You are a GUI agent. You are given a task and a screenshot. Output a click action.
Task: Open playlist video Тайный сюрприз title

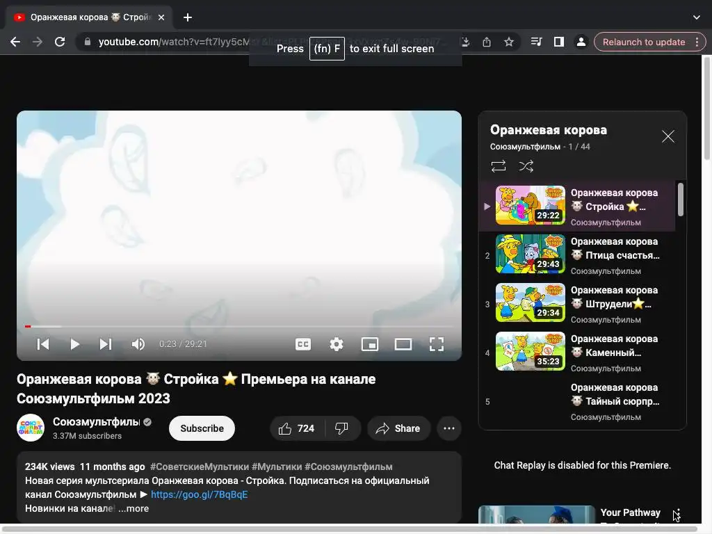[615, 394]
